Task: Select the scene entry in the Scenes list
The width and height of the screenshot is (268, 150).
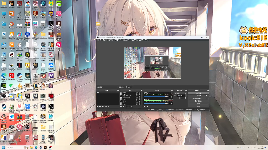Action: click(108, 93)
